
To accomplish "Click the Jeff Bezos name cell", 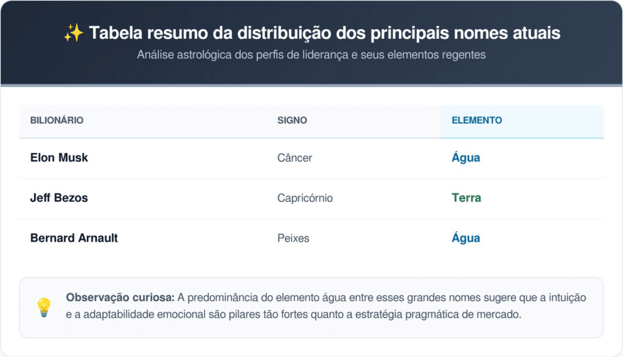I will (x=59, y=198).
